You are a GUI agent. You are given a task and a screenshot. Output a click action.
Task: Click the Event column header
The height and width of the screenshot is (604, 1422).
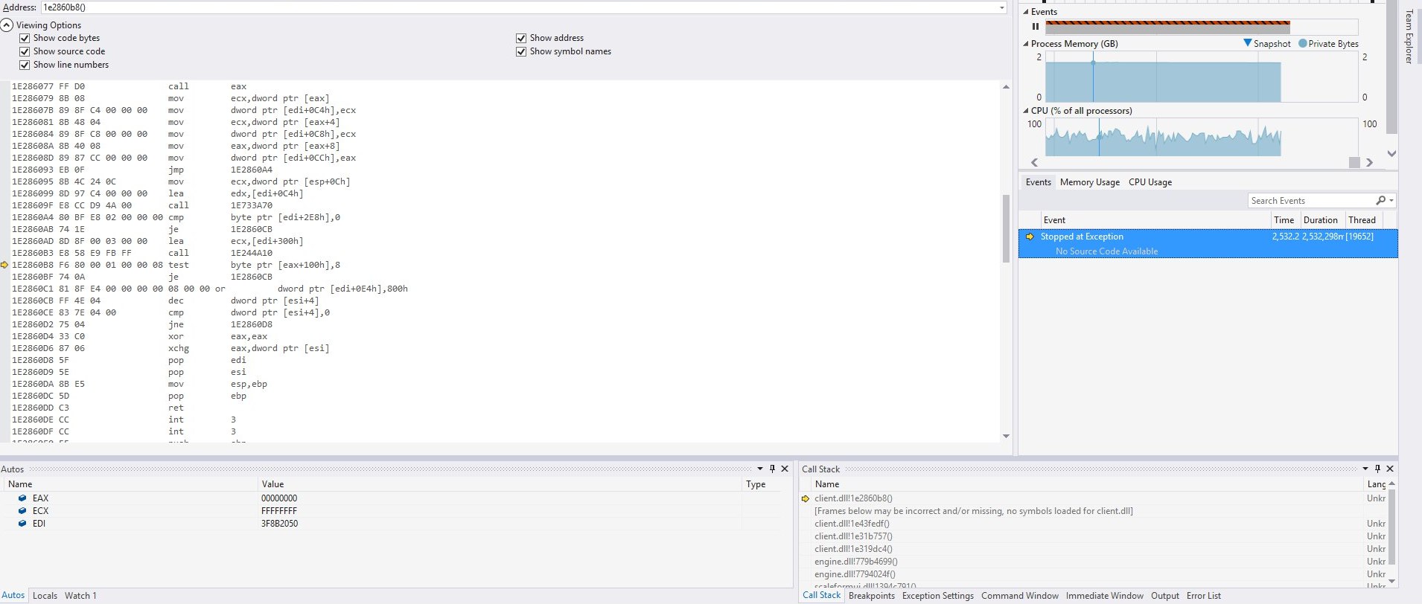point(1155,220)
